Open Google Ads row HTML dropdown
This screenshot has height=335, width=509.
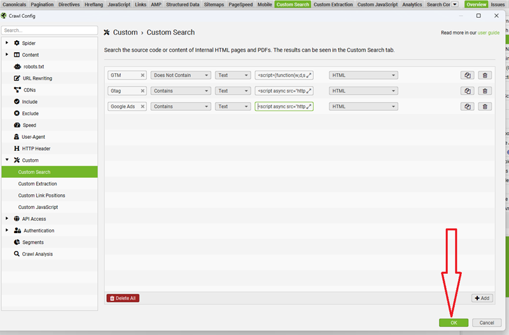(363, 106)
